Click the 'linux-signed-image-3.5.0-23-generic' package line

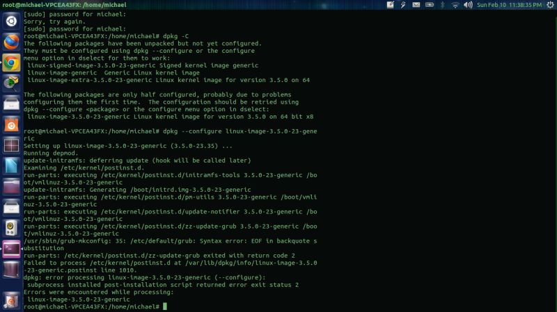(x=143, y=65)
